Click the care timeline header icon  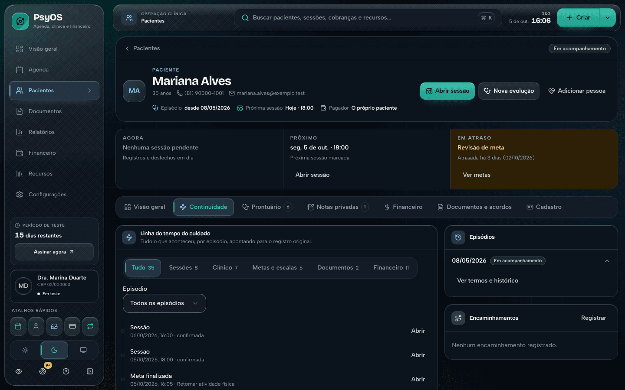[x=129, y=237]
